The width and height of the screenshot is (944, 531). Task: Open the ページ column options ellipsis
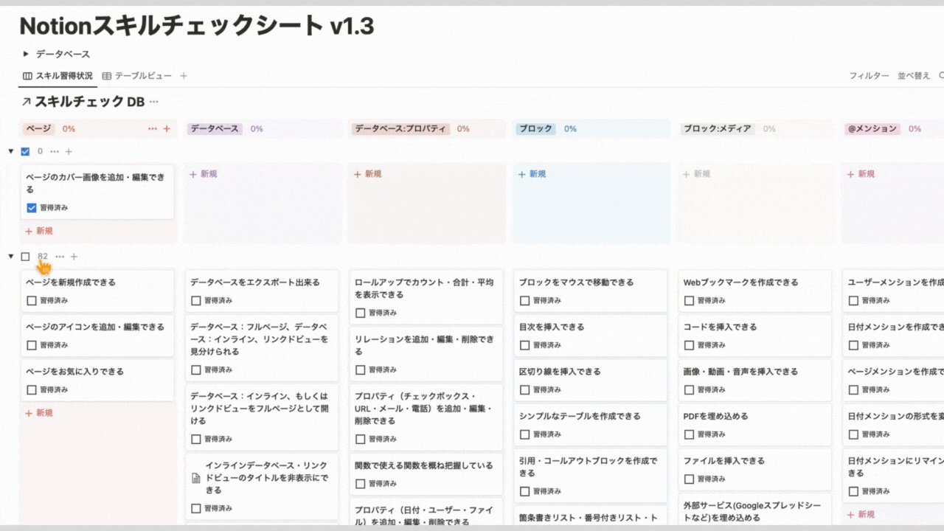tap(153, 128)
